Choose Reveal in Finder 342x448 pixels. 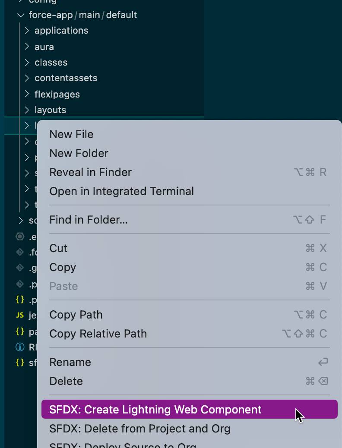[90, 172]
